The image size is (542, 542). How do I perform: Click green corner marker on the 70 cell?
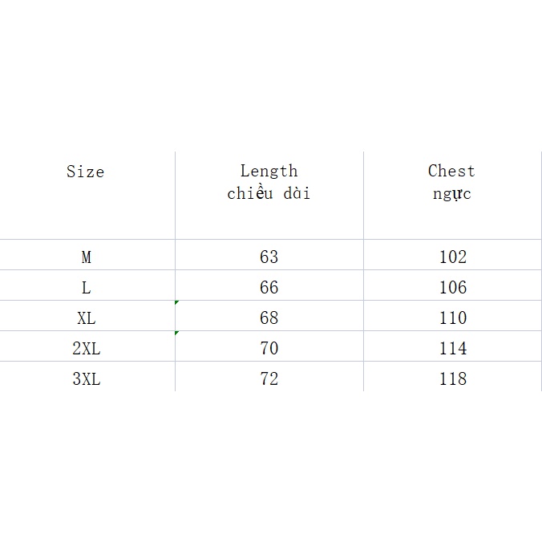[176, 333]
